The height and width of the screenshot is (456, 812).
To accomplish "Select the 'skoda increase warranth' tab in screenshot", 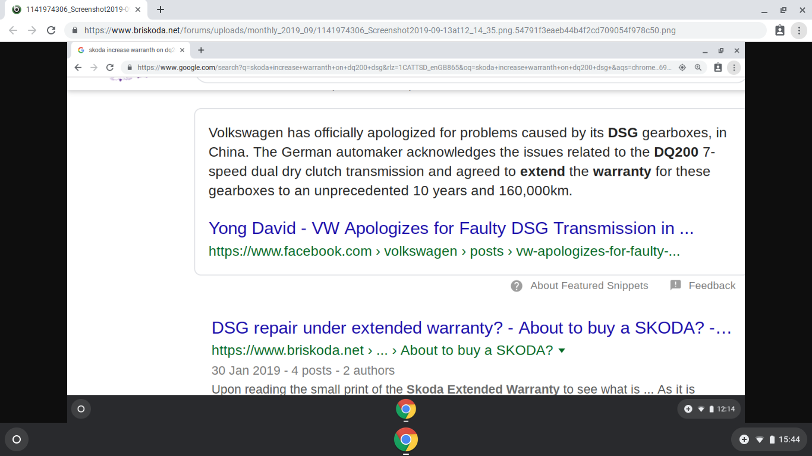I will pos(131,50).
